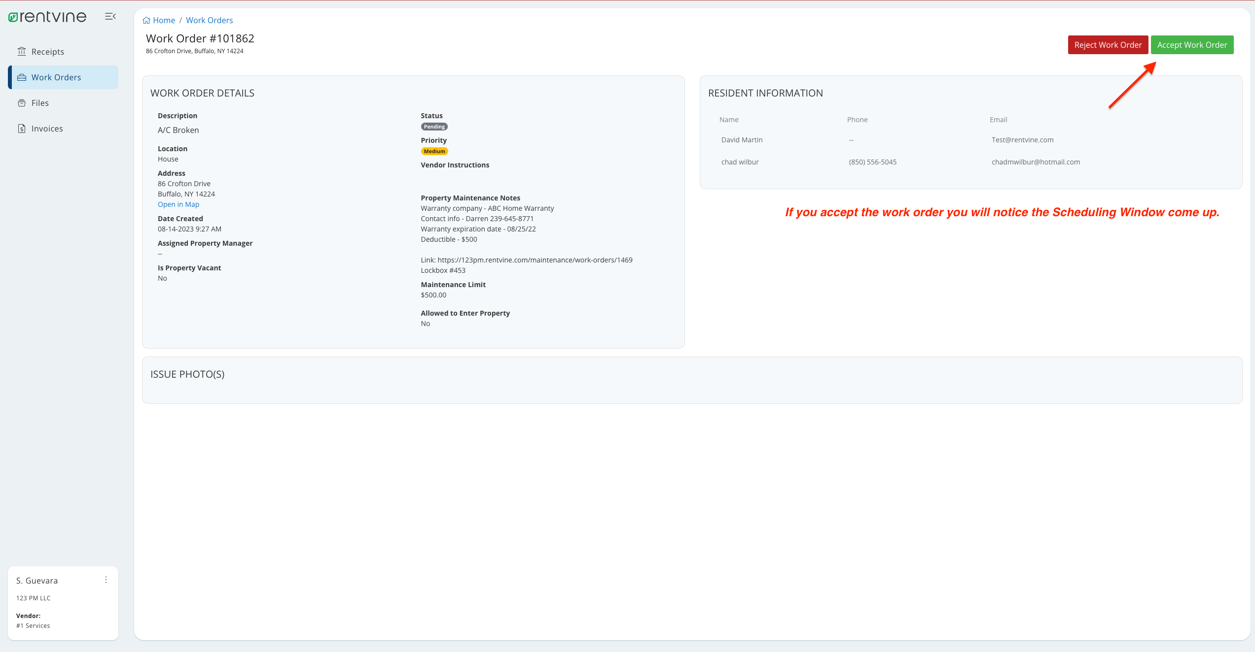Click the Work Orders briefcase icon

click(x=23, y=77)
